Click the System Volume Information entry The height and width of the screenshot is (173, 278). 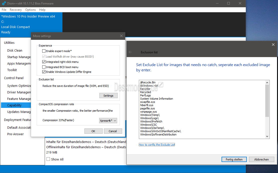[157, 99]
